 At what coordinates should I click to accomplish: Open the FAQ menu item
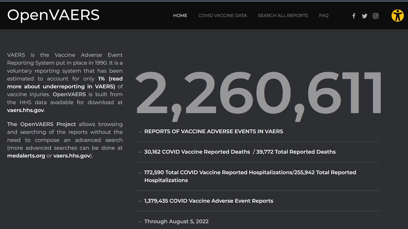pyautogui.click(x=324, y=16)
